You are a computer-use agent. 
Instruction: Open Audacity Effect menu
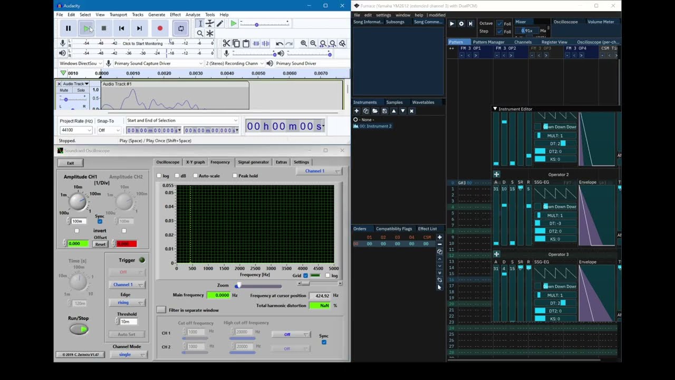[175, 15]
